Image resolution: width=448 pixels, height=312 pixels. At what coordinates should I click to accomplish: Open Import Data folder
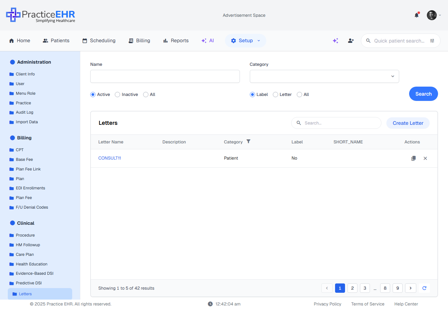click(x=24, y=122)
